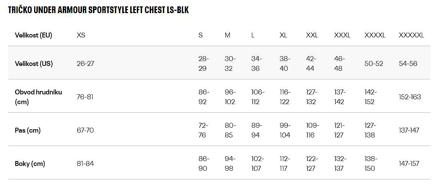Viewport: 442px width, 185px height.
Task: Select the XXXL size column header
Action: [342, 35]
